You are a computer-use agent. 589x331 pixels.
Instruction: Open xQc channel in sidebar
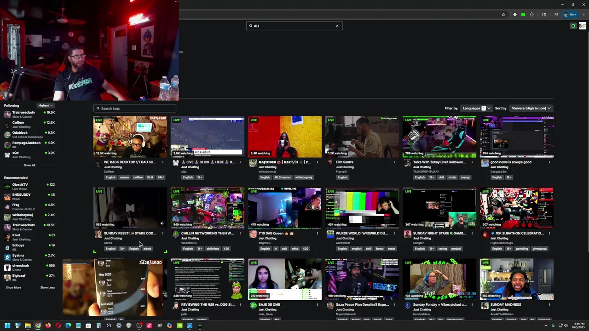tap(29, 154)
